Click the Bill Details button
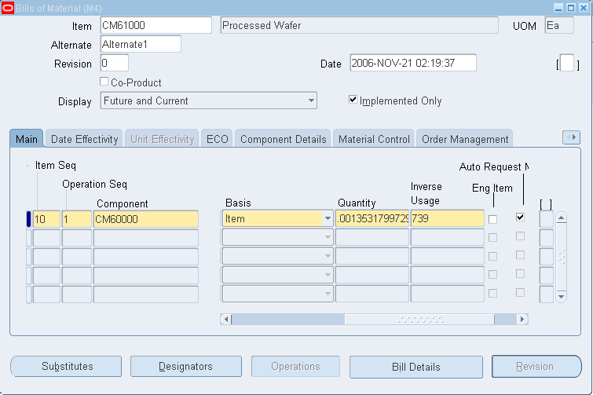 coord(416,367)
